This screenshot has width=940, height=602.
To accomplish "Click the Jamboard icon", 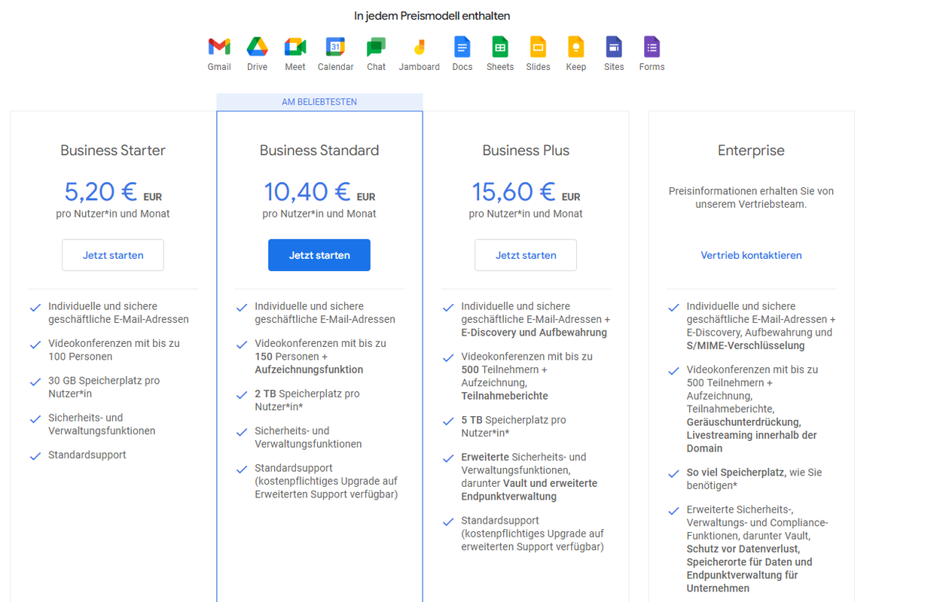I will (420, 47).
